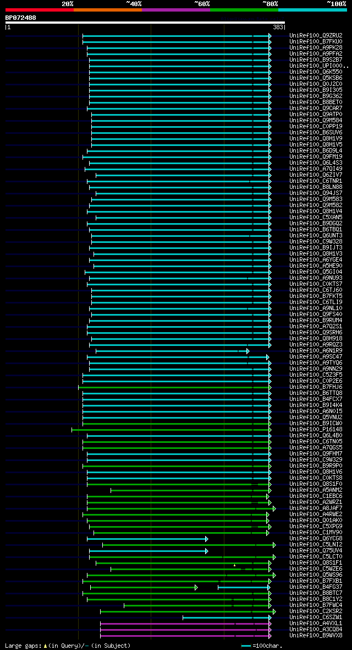This screenshot has height=650, width=352.
Task: Select hit label UniRef100_Q6YCG8
Action: coord(316,539)
